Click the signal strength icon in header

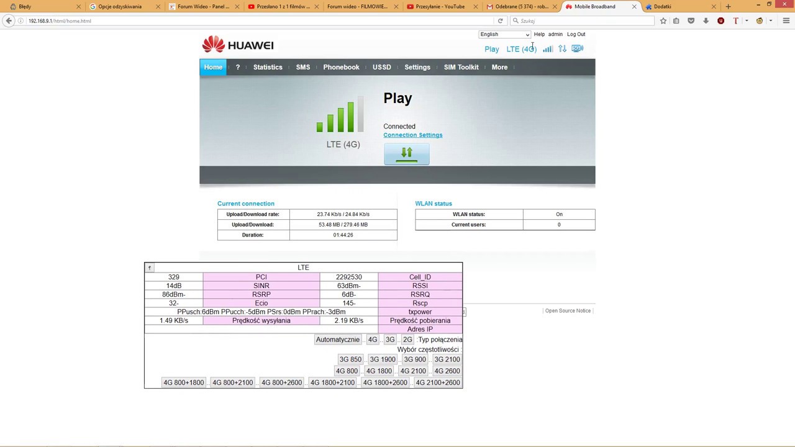(548, 48)
